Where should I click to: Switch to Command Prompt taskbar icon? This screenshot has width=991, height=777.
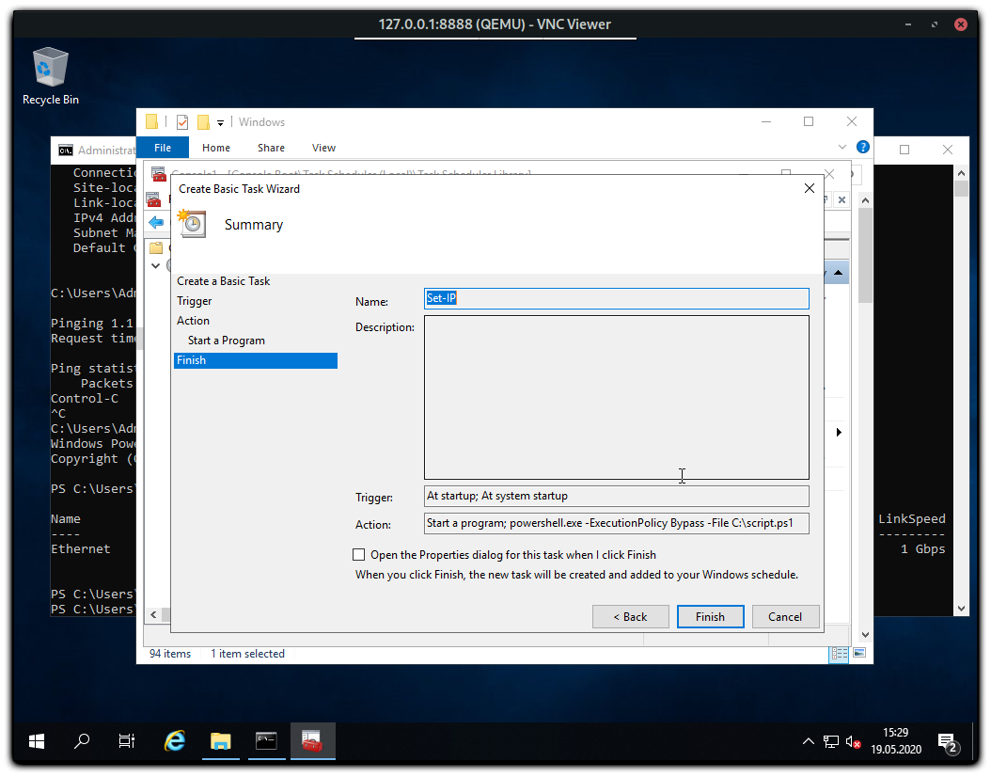click(266, 741)
